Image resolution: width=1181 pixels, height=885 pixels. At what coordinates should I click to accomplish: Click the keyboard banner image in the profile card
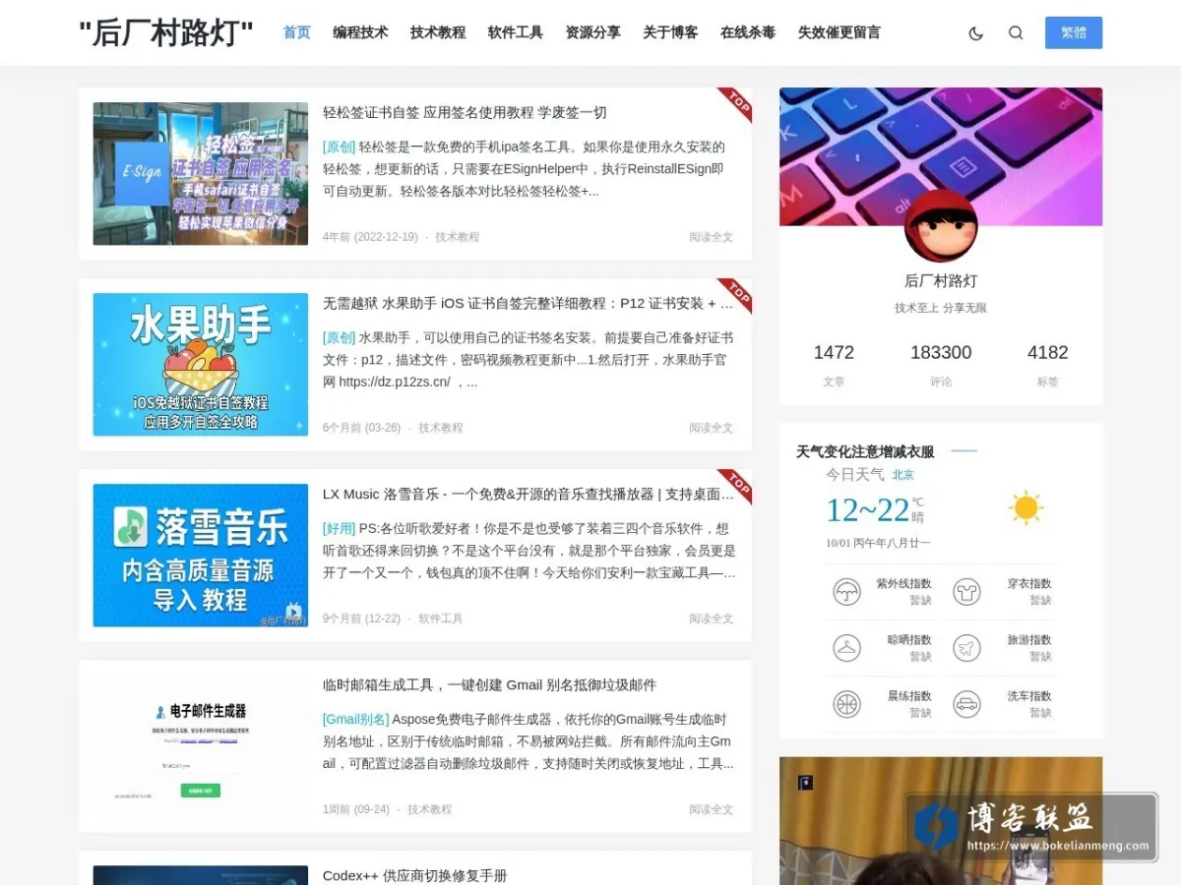(941, 156)
